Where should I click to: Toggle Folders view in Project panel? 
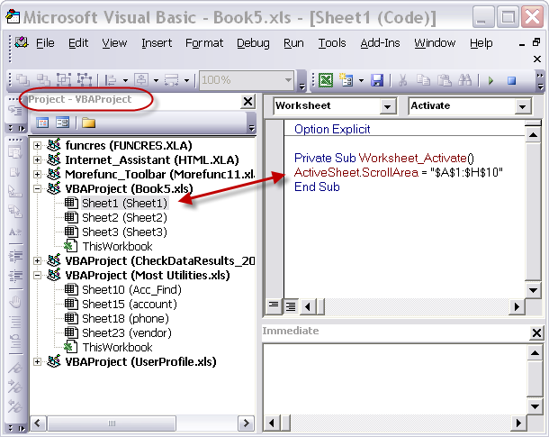coord(88,123)
